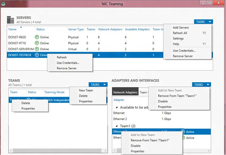Select the DONST-SERVERVM server row
The image size is (226, 155).
pyautogui.click(x=85, y=49)
